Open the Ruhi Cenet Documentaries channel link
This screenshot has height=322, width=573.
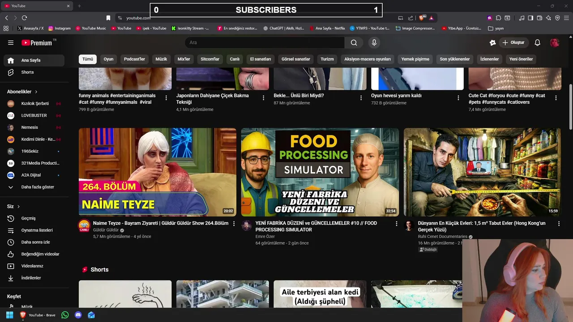442,237
